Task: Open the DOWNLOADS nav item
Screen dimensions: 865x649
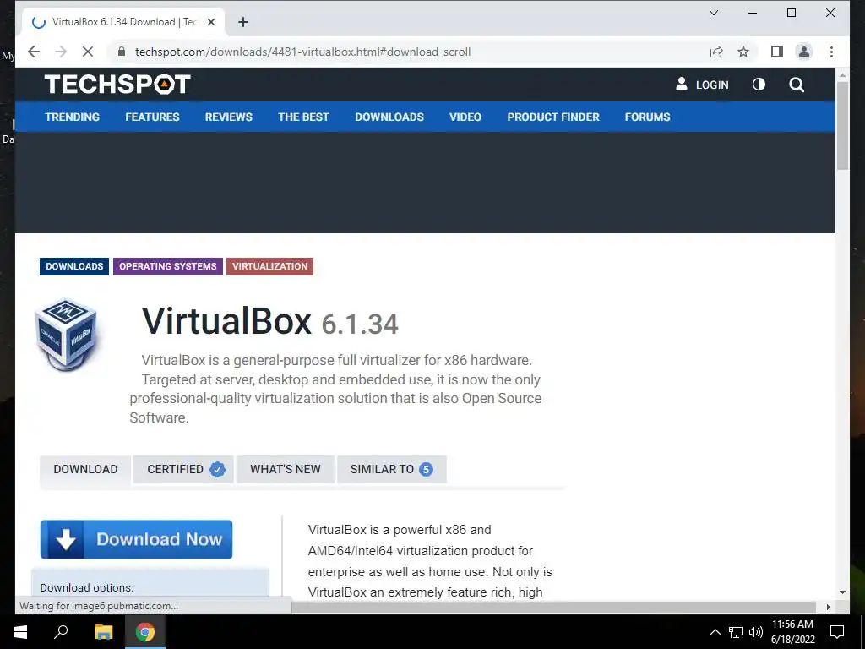Action: (x=389, y=117)
